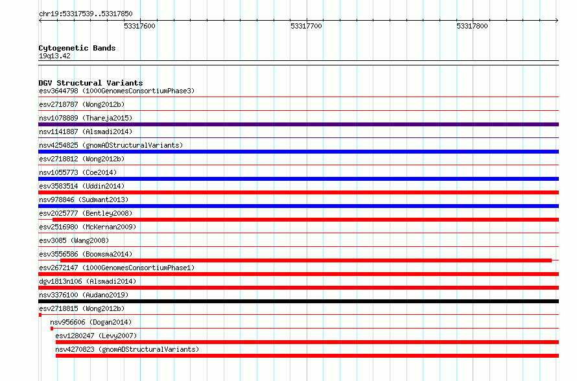Click the black bar under nsv3376100
The height and width of the screenshot is (381, 577).
[298, 301]
